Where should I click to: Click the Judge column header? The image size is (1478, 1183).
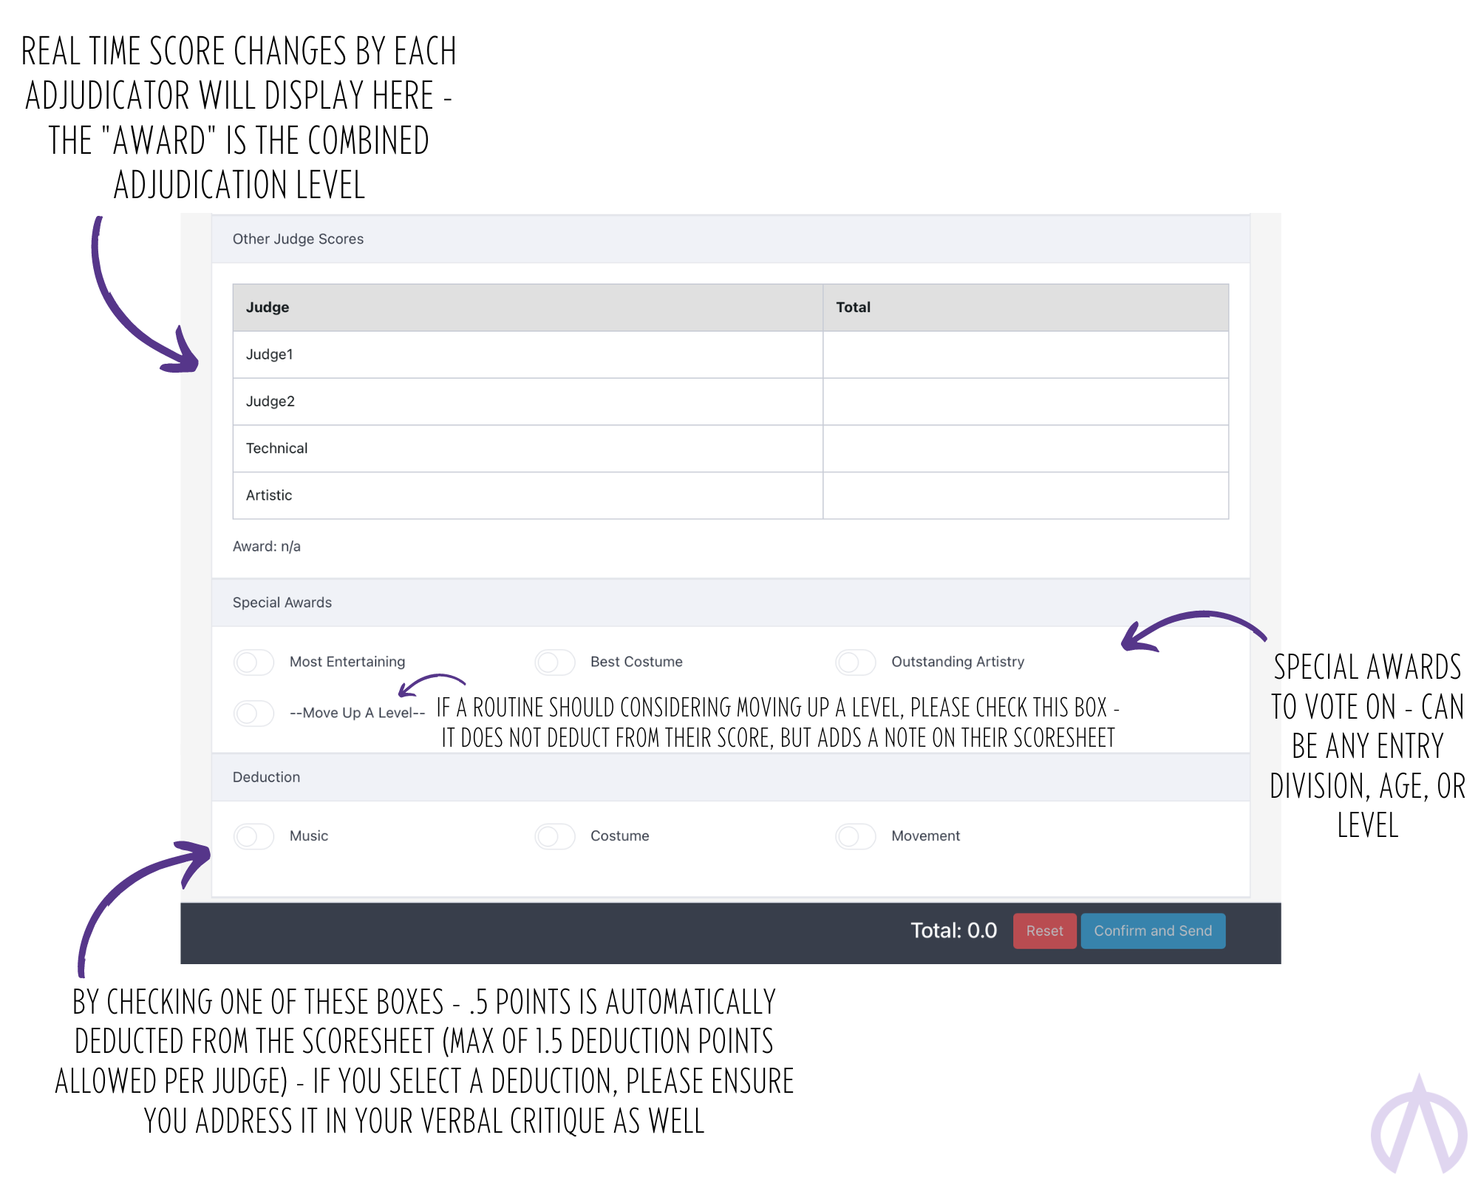[x=528, y=308]
